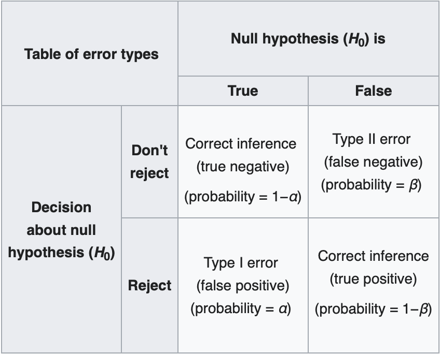
Task: Click the "probability = α" text
Action: pyautogui.click(x=241, y=308)
